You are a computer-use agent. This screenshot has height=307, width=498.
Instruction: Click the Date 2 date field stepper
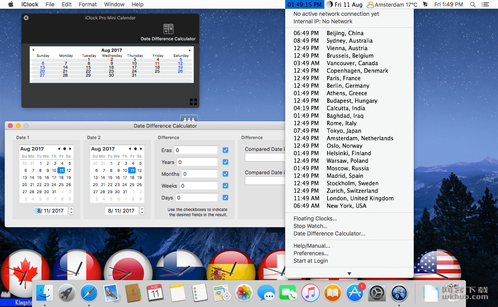pos(142,211)
